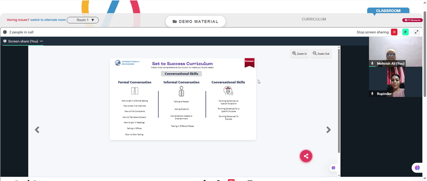Viewport: 427px width, 181px height.
Task: Click 'Informal Conversation' column heading
Action: coord(181,82)
